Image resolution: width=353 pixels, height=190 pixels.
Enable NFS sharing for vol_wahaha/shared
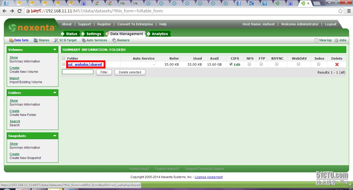[249, 64]
